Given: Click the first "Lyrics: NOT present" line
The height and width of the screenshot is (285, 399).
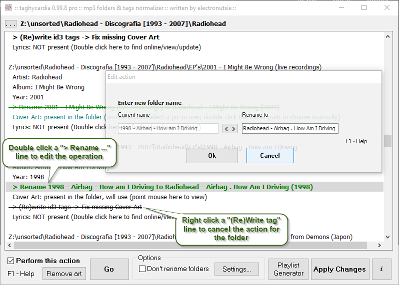Looking at the screenshot, I should tap(106, 47).
